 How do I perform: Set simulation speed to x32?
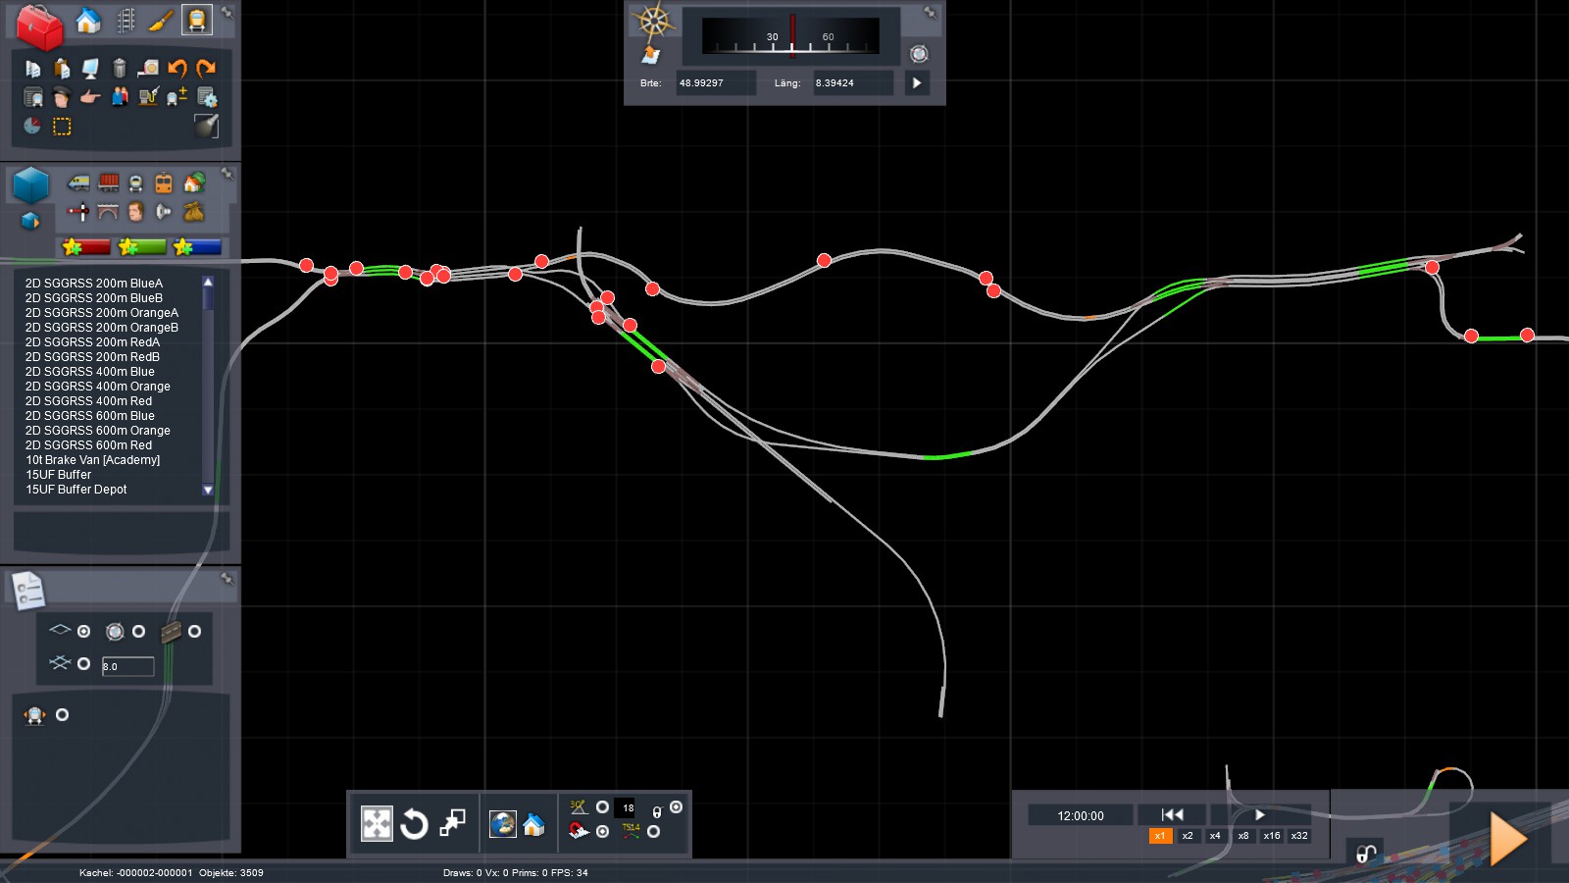pos(1299,836)
